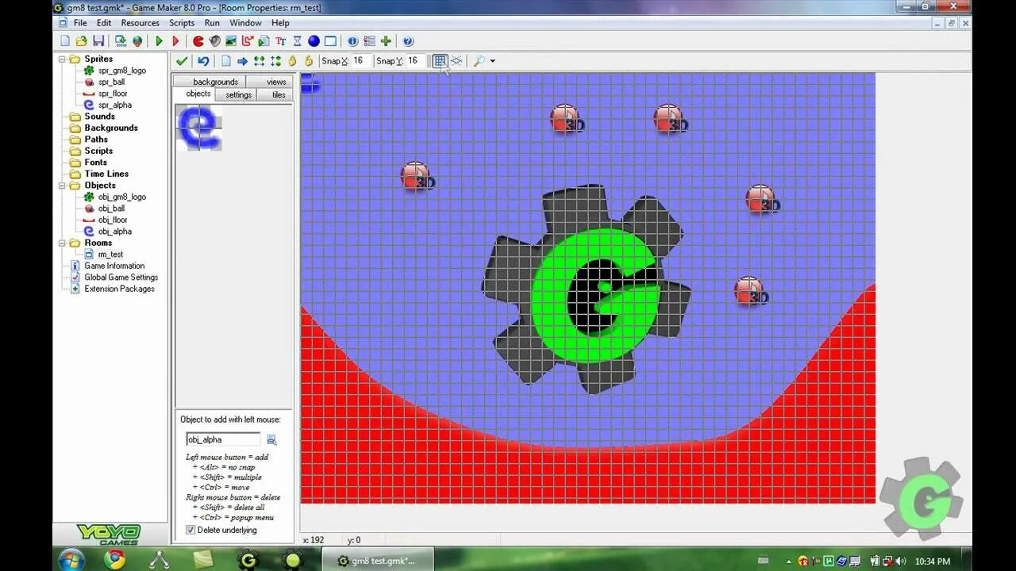
Task: Open Global Game Settings toolbar icon
Action: pos(369,41)
